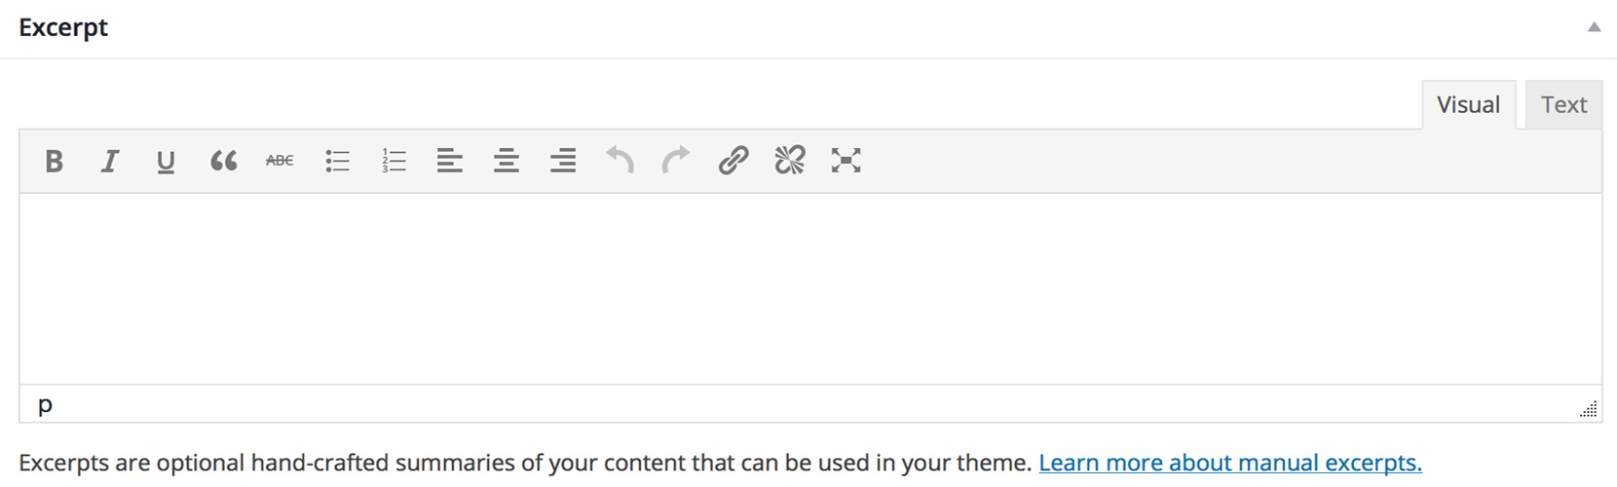Collapse the Excerpt panel with arrow

coord(1594,27)
